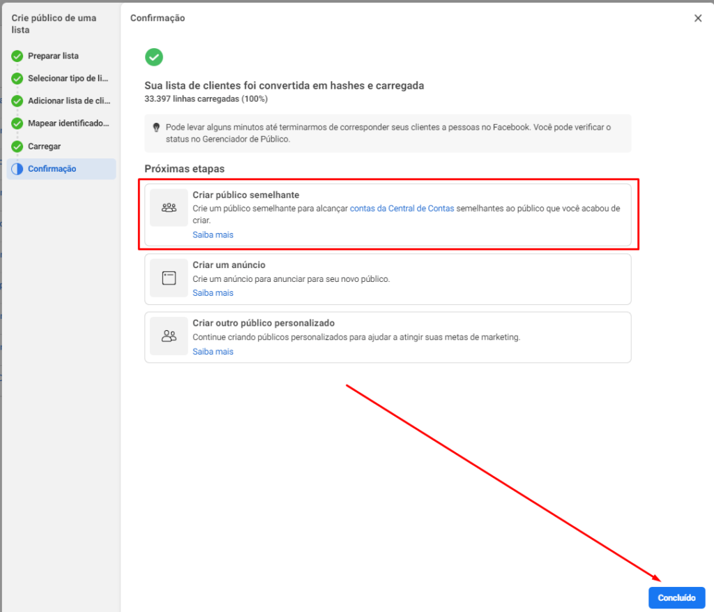Open Saiba mais under Criar outro público personalizado
Image resolution: width=714 pixels, height=612 pixels.
(213, 351)
